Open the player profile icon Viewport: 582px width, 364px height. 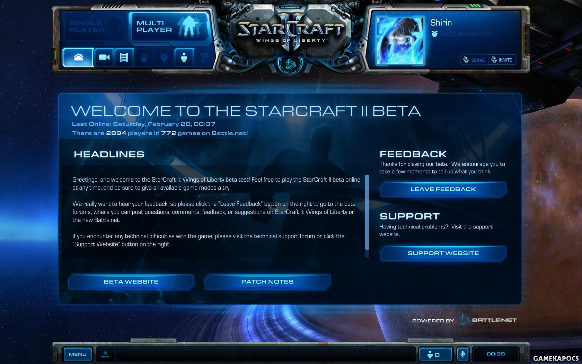click(x=184, y=57)
